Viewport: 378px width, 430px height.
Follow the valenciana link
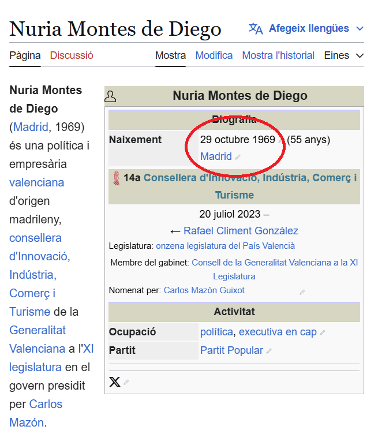37,182
